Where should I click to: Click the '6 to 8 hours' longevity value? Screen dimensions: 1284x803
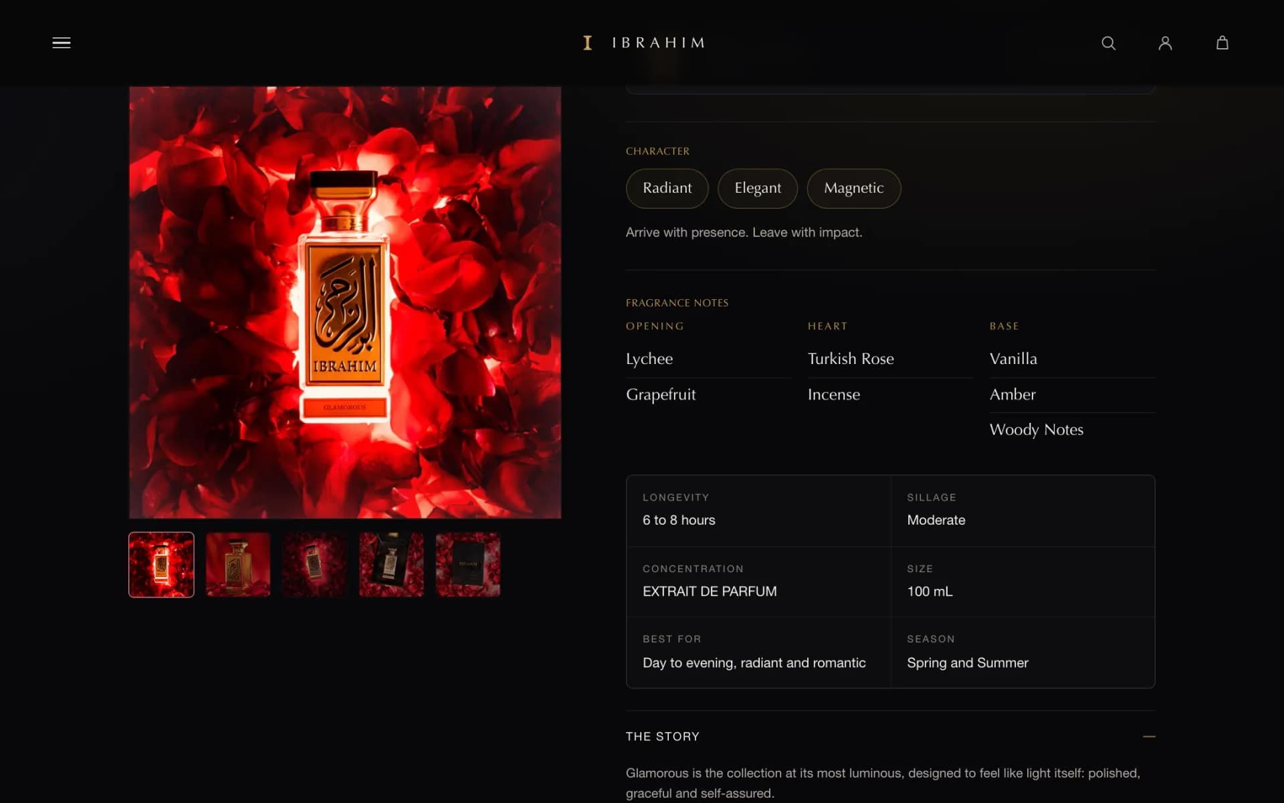click(x=679, y=520)
